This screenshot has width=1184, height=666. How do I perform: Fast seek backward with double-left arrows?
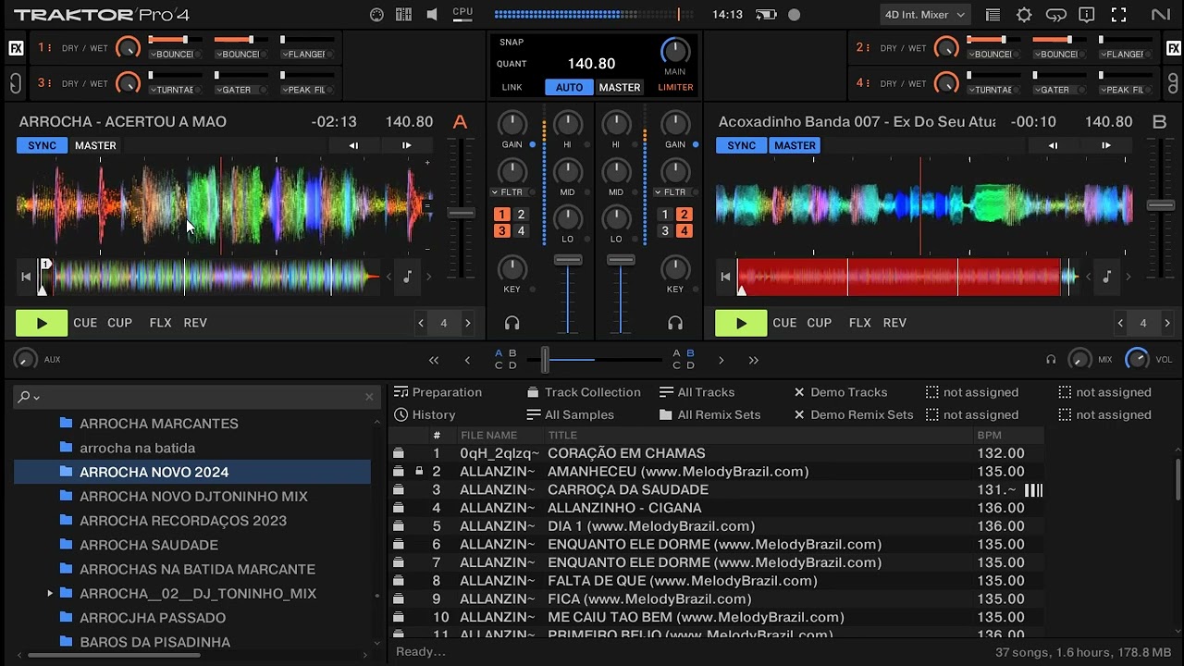[434, 360]
